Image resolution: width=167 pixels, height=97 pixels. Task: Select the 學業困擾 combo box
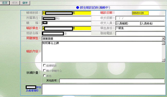[x=103, y=39]
